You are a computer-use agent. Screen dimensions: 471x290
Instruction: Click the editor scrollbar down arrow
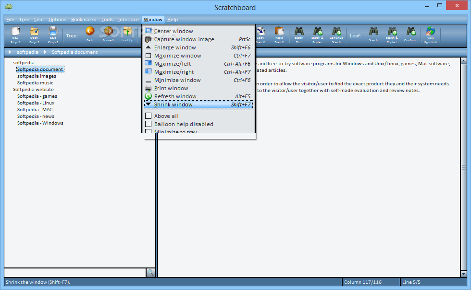pyautogui.click(x=463, y=274)
